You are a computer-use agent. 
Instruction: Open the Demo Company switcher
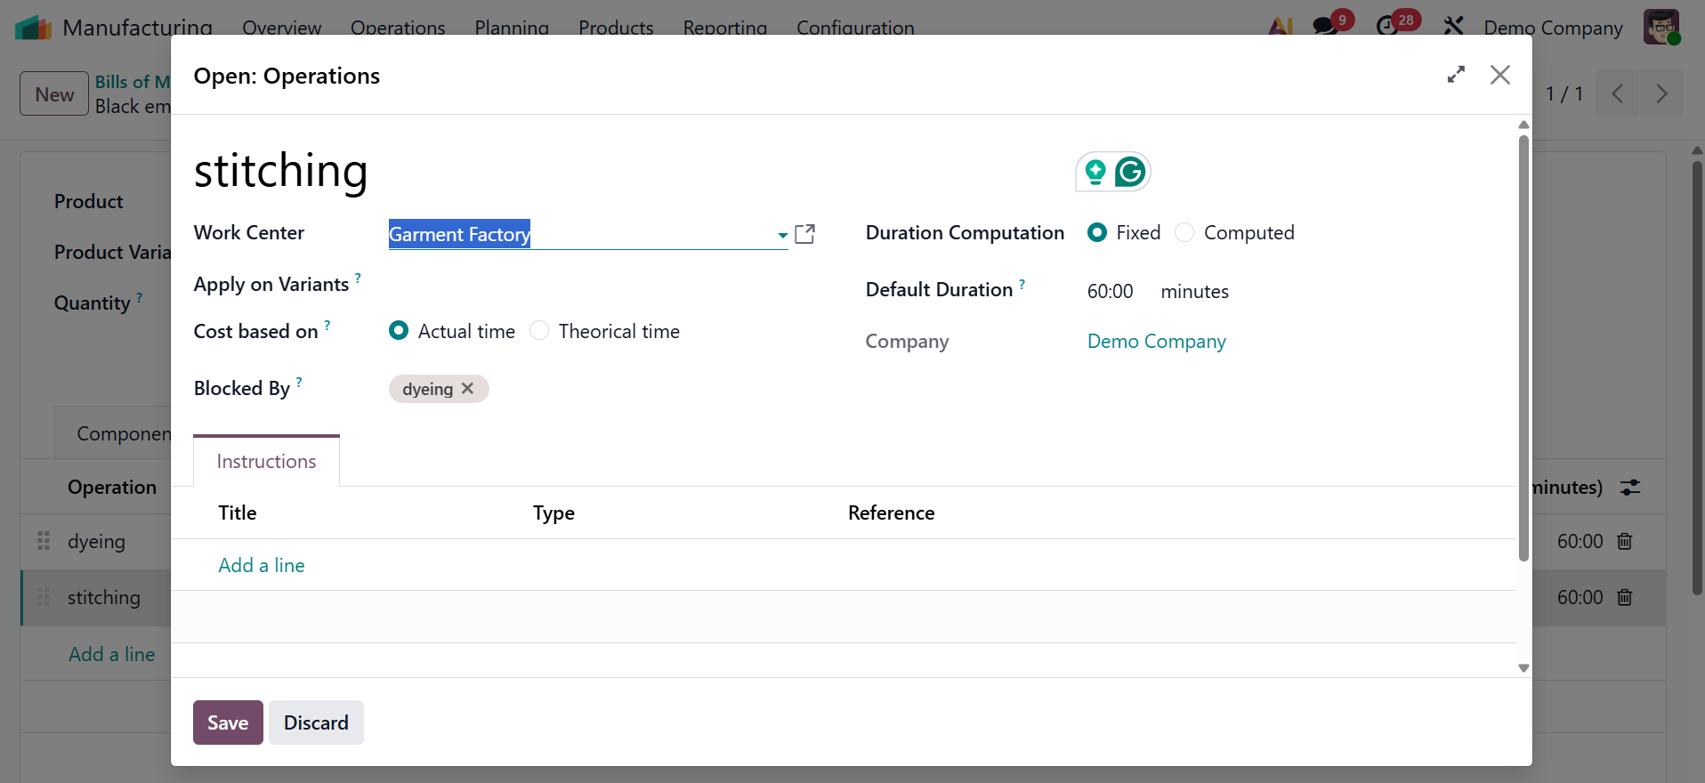point(1553,28)
